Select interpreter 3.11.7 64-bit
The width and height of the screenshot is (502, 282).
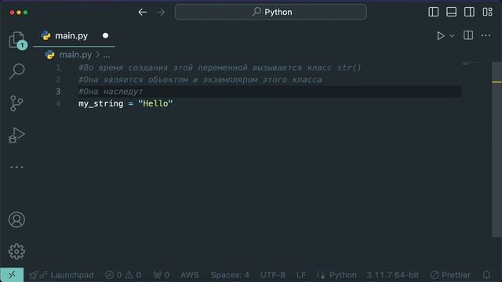[x=392, y=275]
